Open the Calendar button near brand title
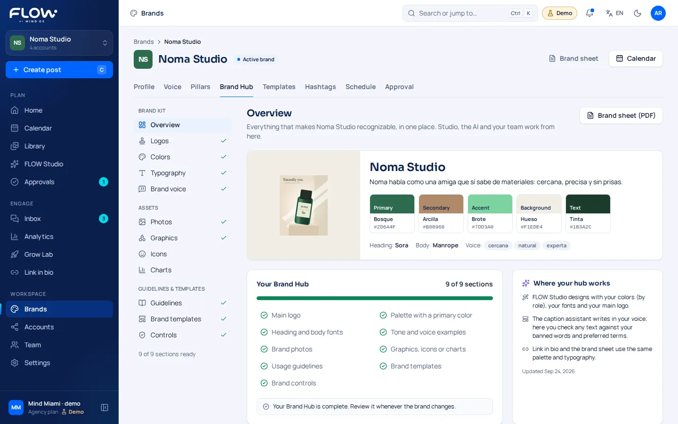The image size is (678, 424). point(636,58)
